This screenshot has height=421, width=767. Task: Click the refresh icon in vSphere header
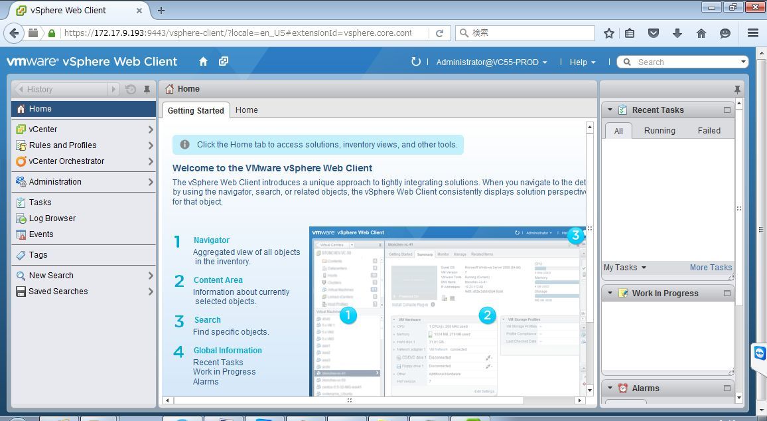[x=416, y=62]
